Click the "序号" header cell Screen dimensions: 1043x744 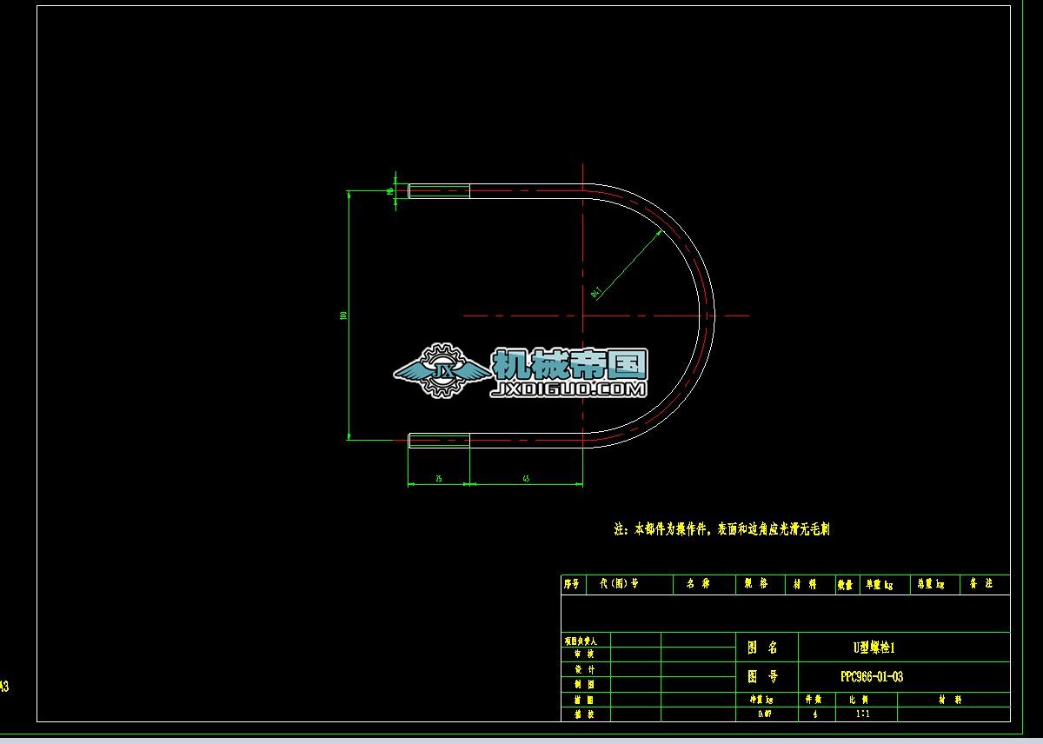coord(572,584)
